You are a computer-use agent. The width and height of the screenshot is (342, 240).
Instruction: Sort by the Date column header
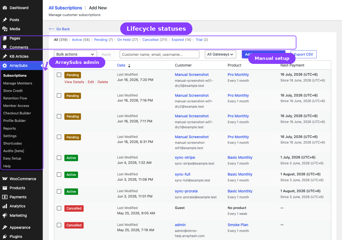coord(121,65)
